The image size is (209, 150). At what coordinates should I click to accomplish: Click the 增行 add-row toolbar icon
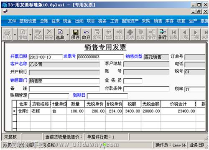click(x=151, y=35)
